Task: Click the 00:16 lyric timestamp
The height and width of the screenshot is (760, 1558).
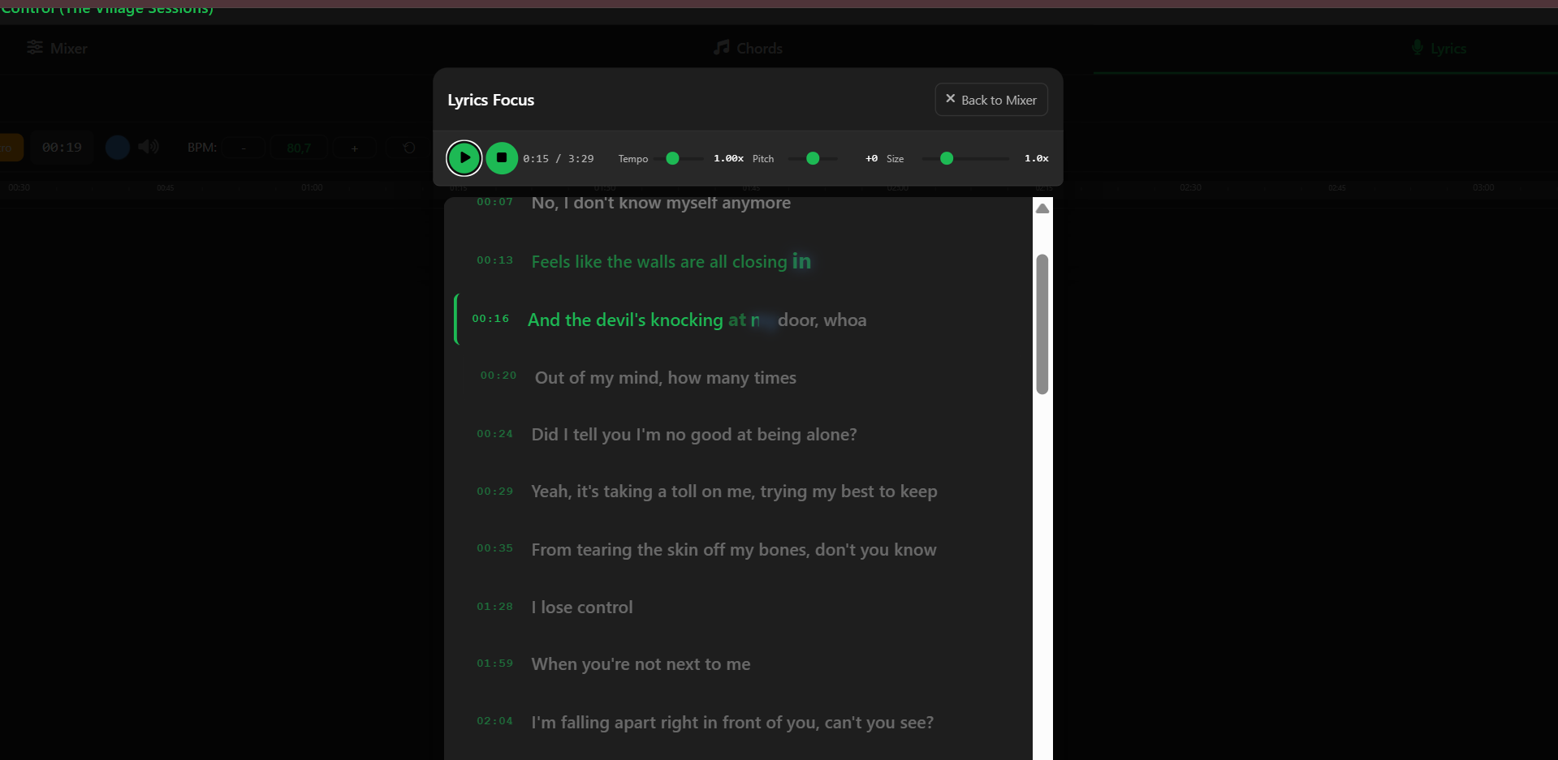Action: pyautogui.click(x=490, y=319)
